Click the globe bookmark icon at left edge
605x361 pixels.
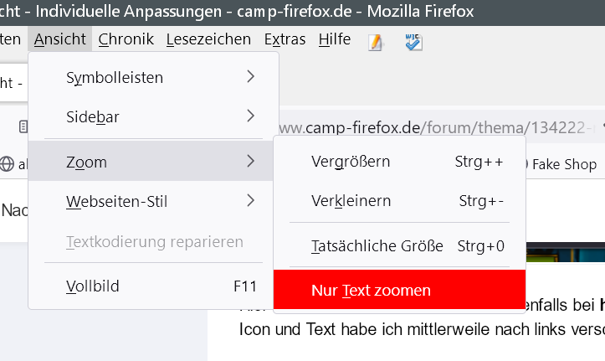pyautogui.click(x=8, y=164)
